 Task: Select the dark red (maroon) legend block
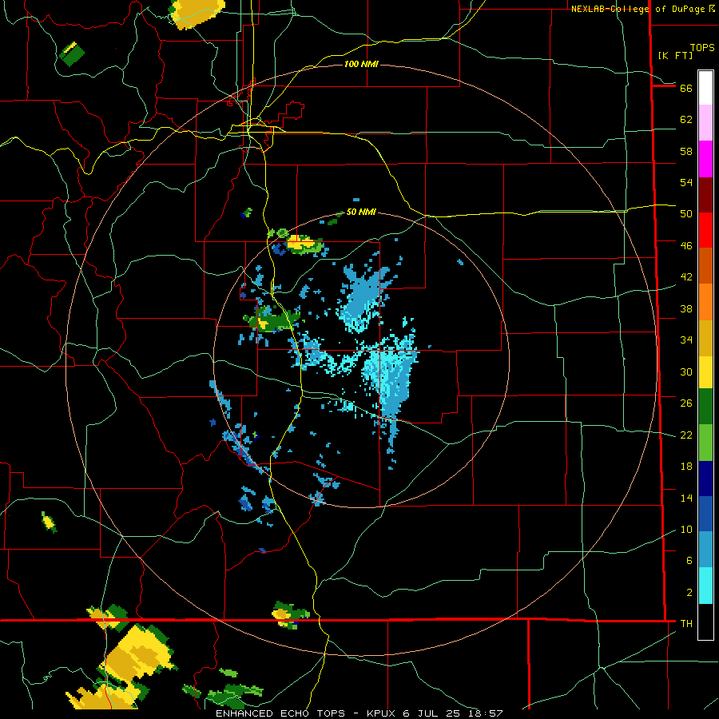point(705,196)
